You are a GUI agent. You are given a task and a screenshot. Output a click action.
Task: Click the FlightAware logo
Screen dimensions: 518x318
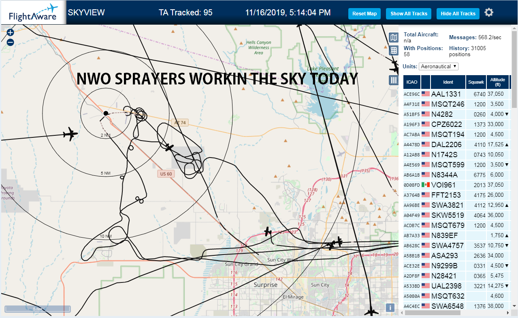tap(33, 13)
